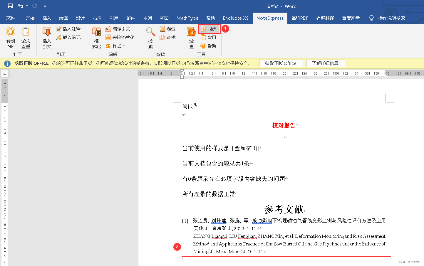Open the 文件 tab
Viewport: 424px width, 266px height.
click(x=11, y=18)
